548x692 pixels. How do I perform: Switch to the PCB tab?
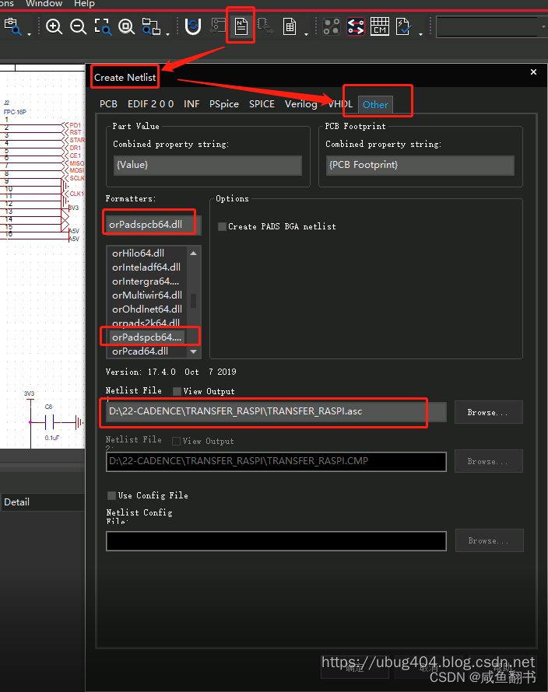108,104
